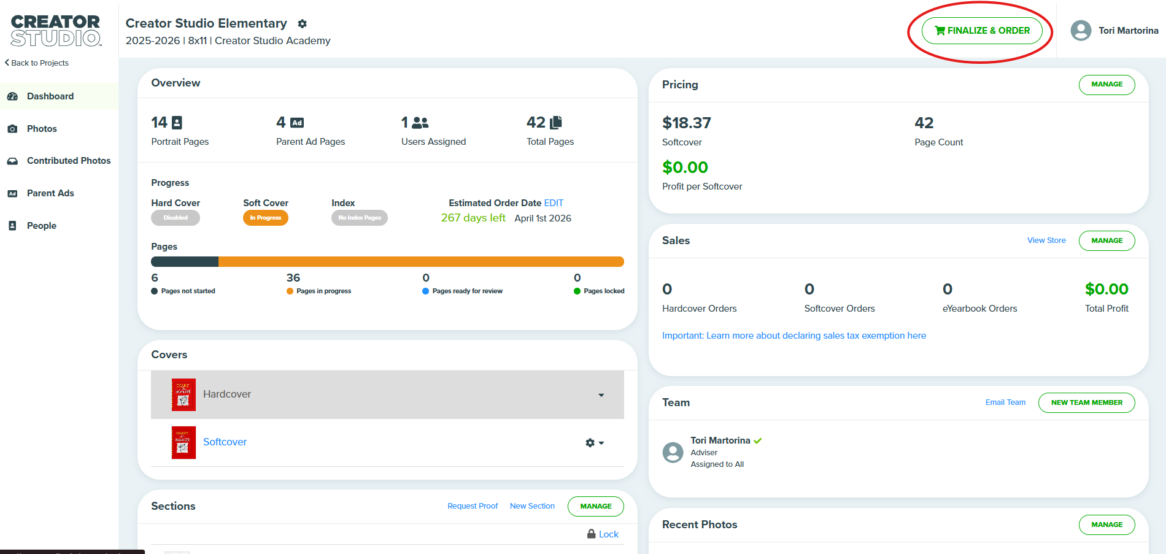This screenshot has height=554, width=1166.
Task: Go Back to Projects
Action: (x=37, y=63)
